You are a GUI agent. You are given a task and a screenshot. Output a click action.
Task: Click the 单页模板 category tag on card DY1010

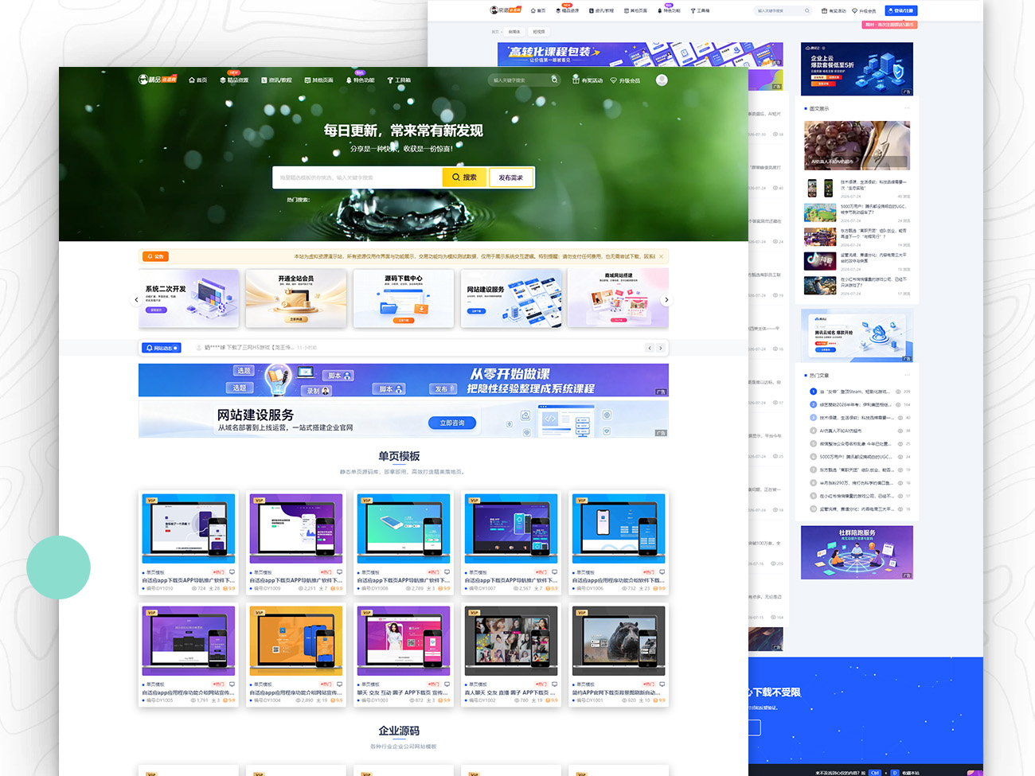click(x=155, y=572)
